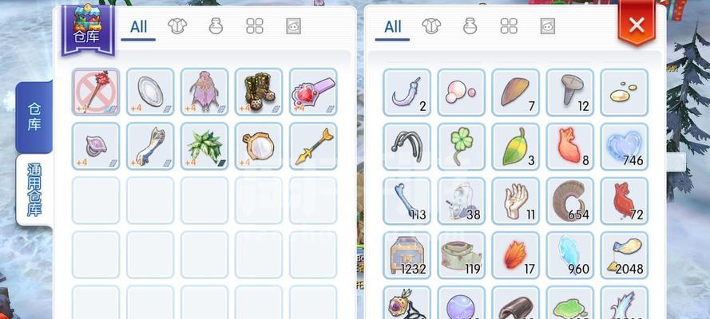Click the golden boots equipment in storage
Screen dimensions: 710x319
point(259,92)
